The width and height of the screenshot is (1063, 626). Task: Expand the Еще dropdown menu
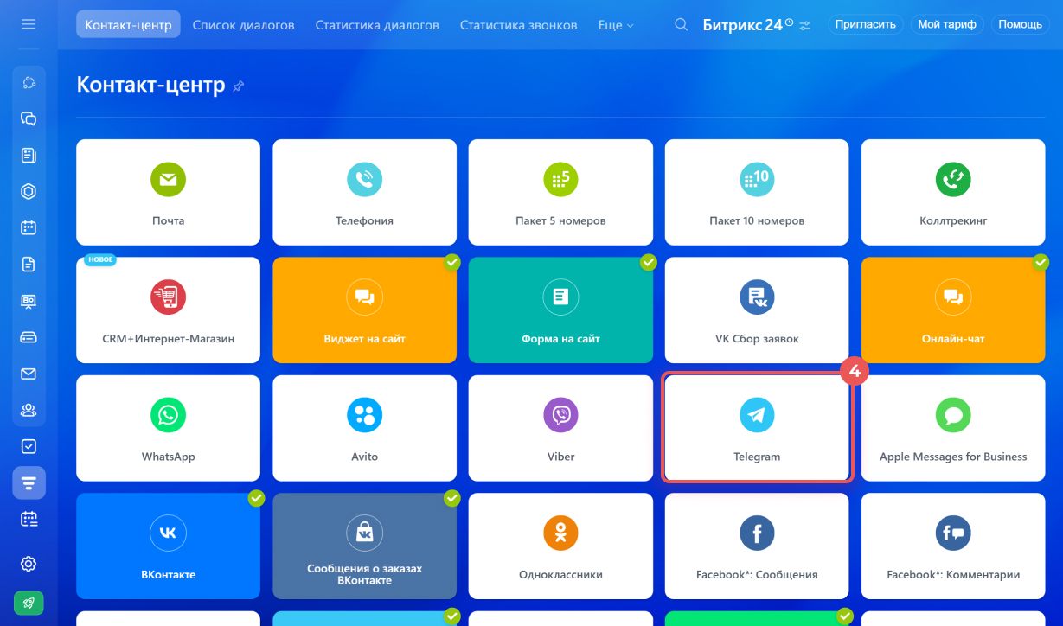pos(616,25)
